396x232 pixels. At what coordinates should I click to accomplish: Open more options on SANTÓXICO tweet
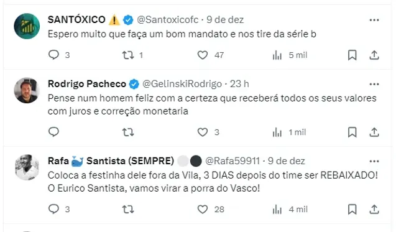[x=374, y=20]
